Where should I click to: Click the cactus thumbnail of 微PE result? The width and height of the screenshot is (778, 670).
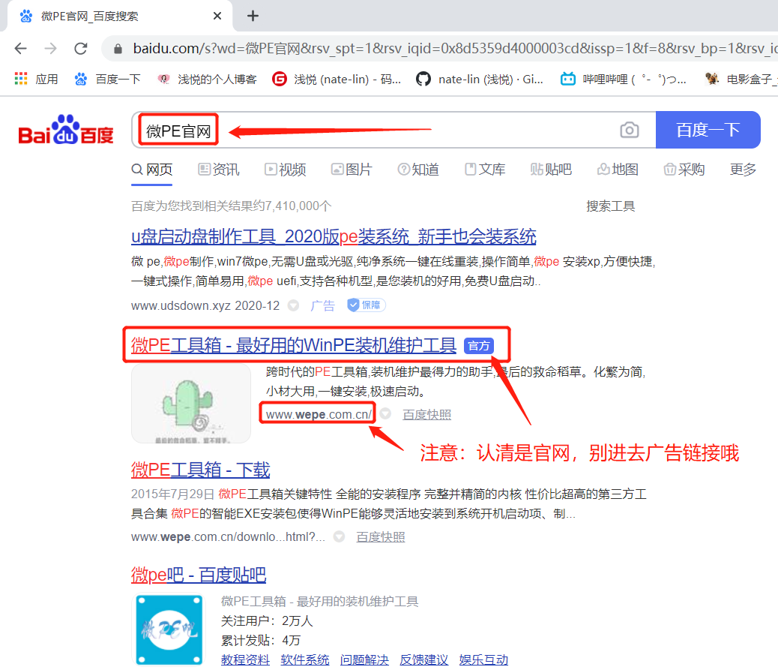click(191, 403)
